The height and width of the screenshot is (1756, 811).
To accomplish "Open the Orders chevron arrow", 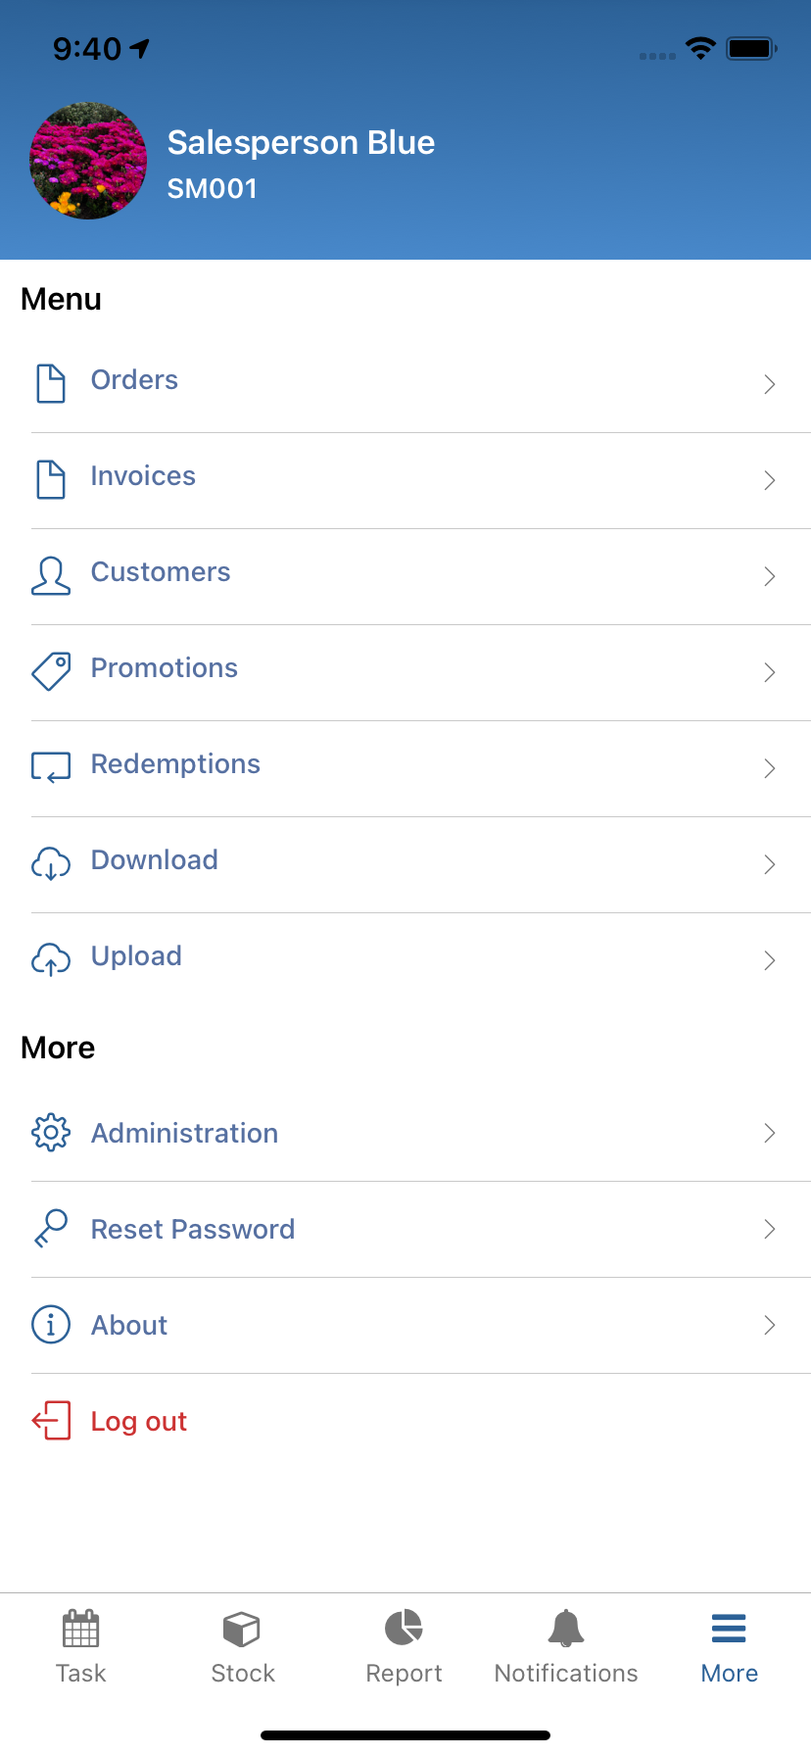I will tap(770, 384).
